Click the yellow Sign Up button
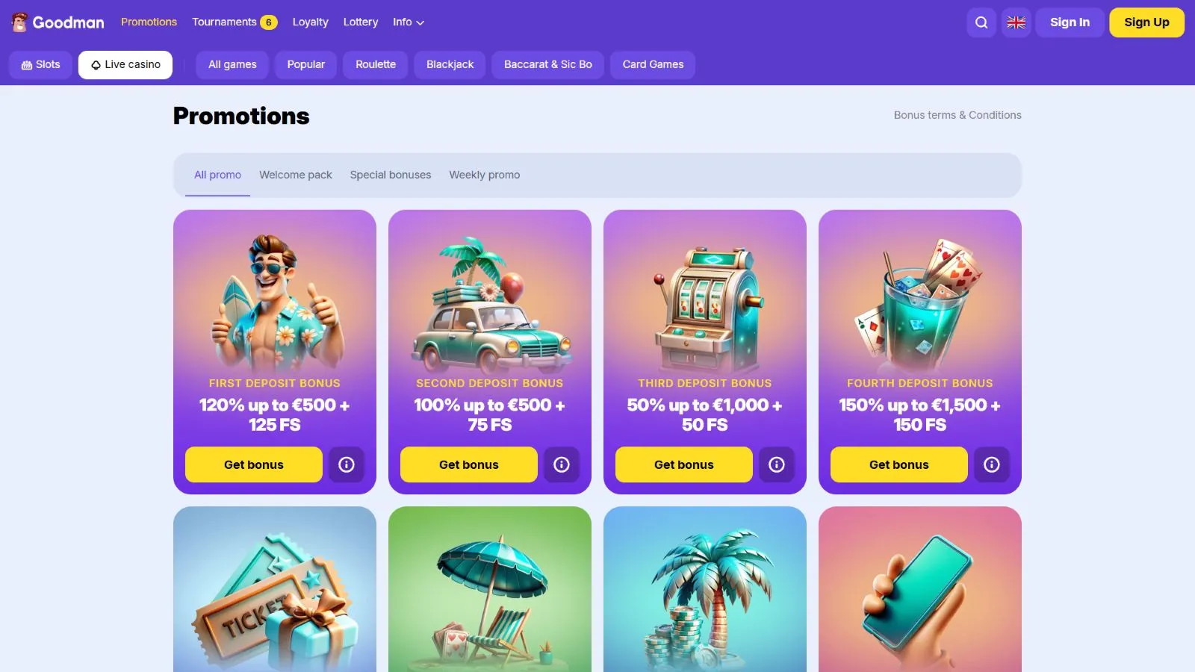This screenshot has height=672, width=1195. point(1146,22)
